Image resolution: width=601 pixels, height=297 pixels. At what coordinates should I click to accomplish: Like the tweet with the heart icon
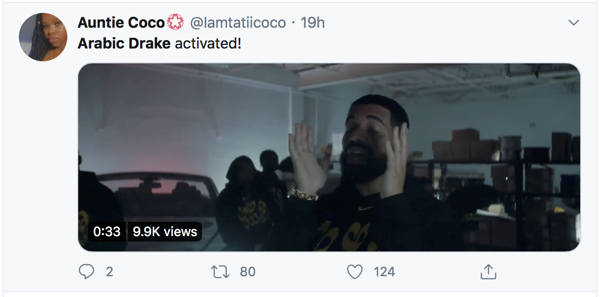click(x=354, y=271)
